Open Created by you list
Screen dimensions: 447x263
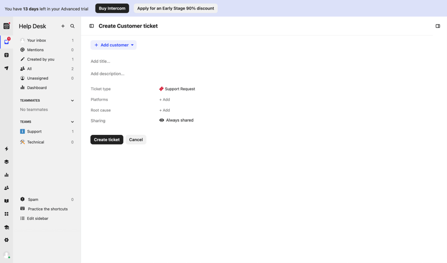click(x=47, y=59)
